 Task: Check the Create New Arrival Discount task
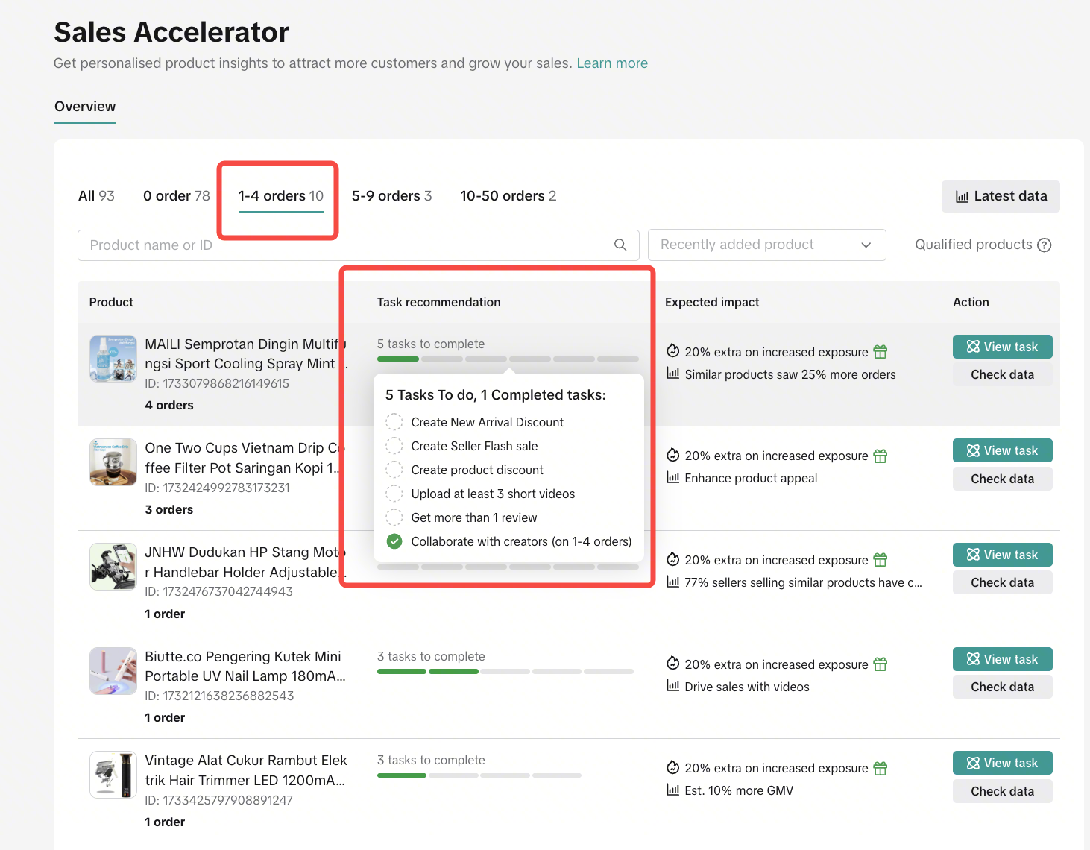(394, 421)
